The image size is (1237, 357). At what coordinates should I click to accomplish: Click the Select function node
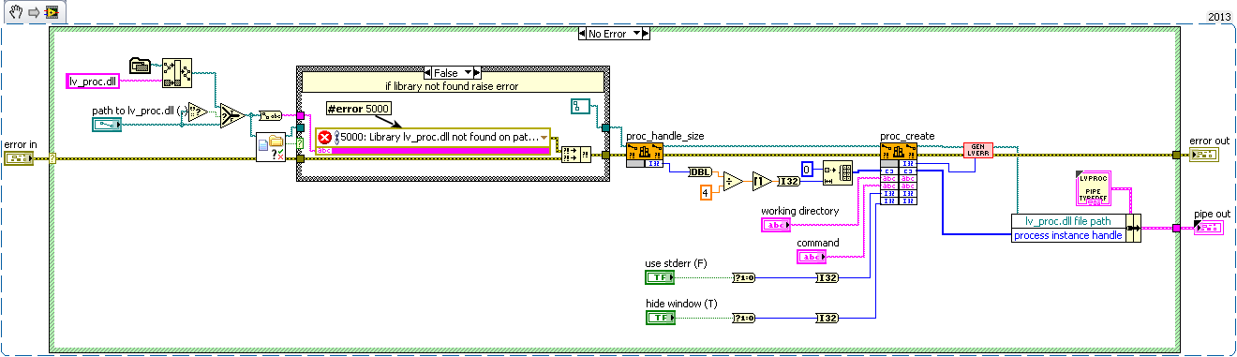231,115
